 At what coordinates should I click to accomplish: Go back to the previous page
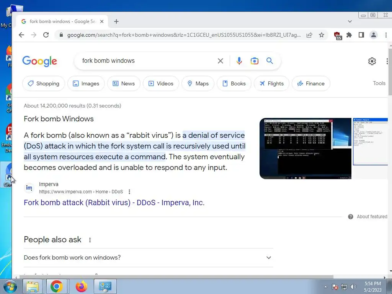[x=21, y=35]
